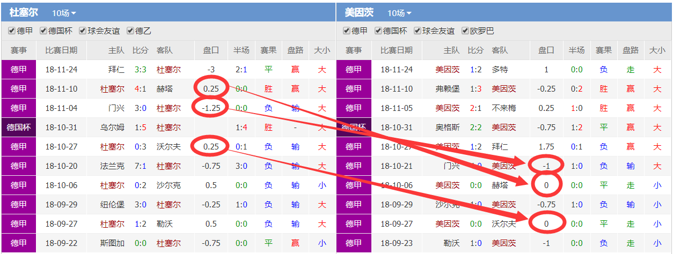Select the 弗赖堡 team name
The image size is (673, 254).
[x=448, y=89]
